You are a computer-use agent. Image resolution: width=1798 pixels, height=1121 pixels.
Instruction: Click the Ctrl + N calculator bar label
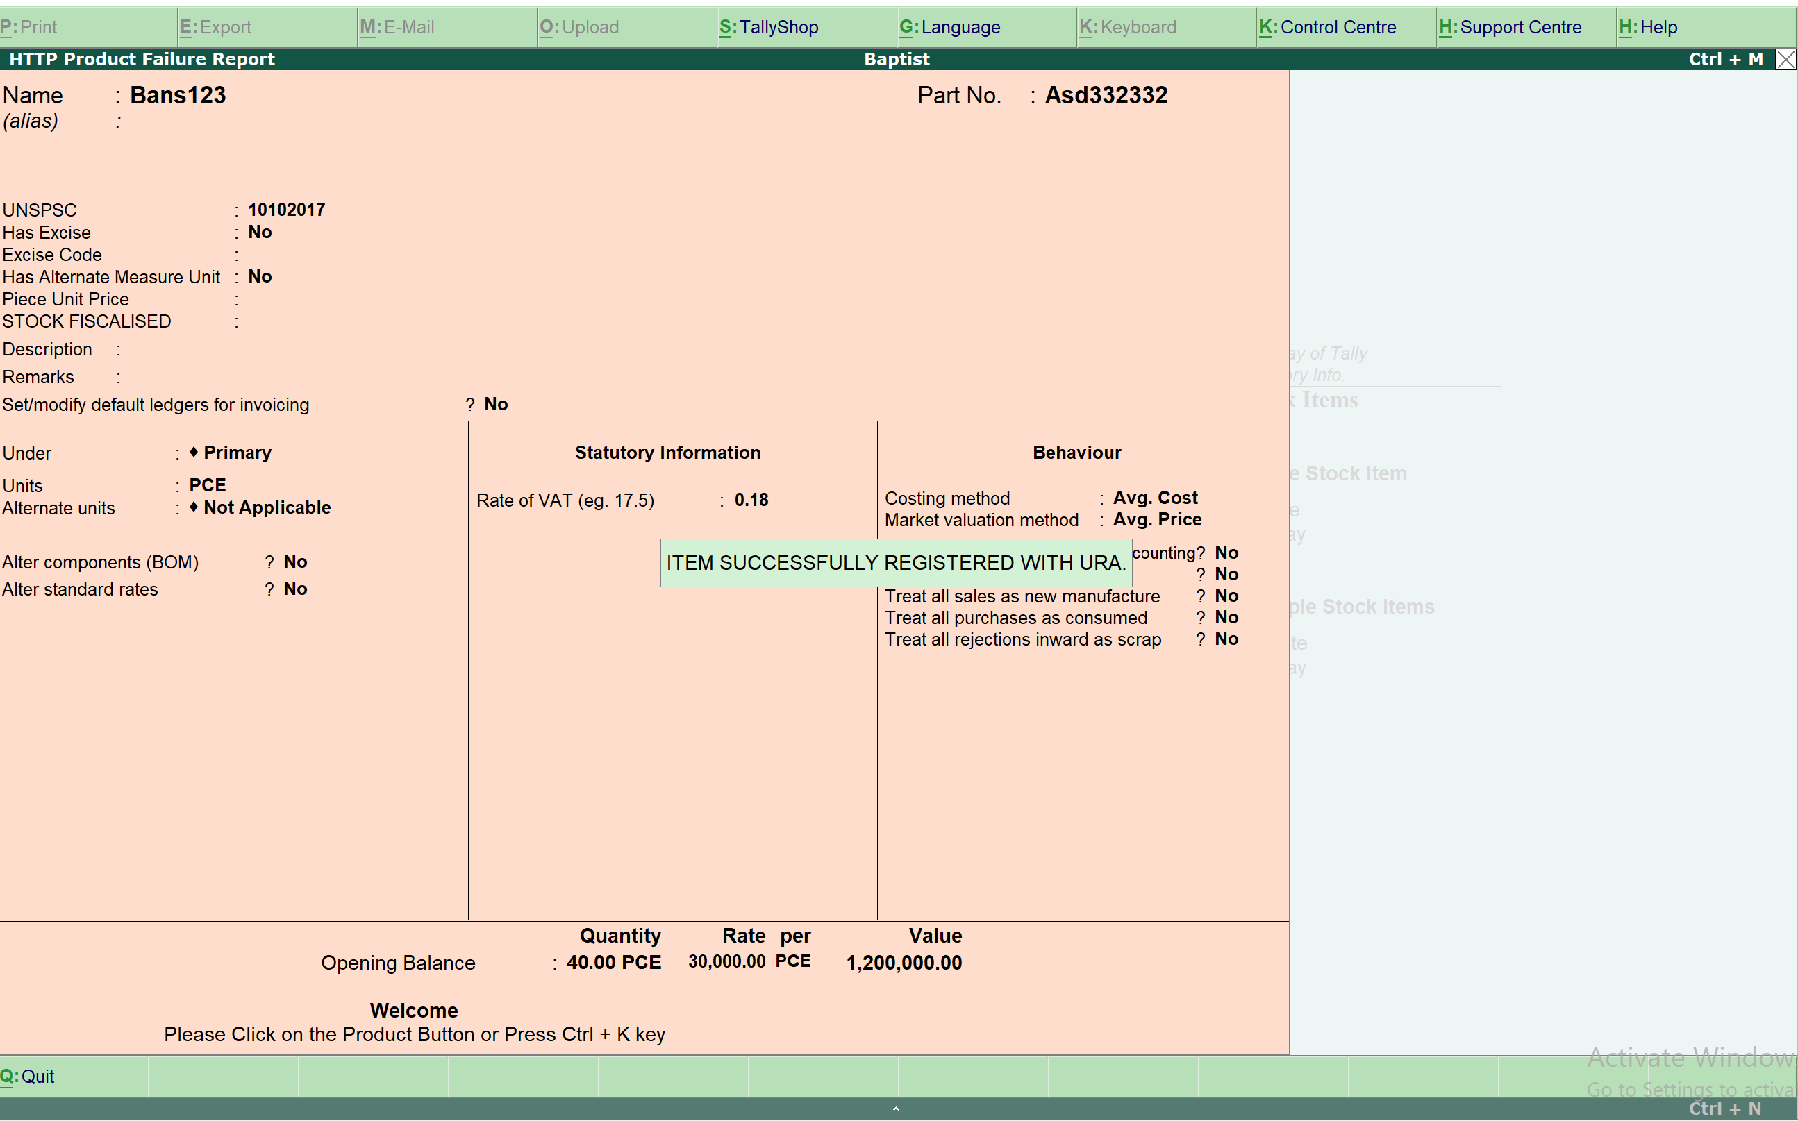(x=1724, y=1109)
